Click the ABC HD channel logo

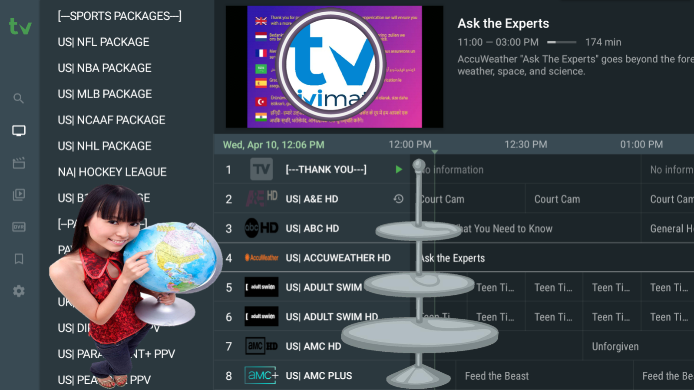(x=261, y=228)
